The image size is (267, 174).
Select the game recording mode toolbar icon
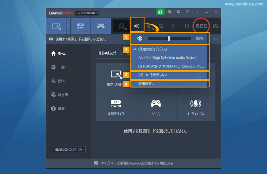101,26
